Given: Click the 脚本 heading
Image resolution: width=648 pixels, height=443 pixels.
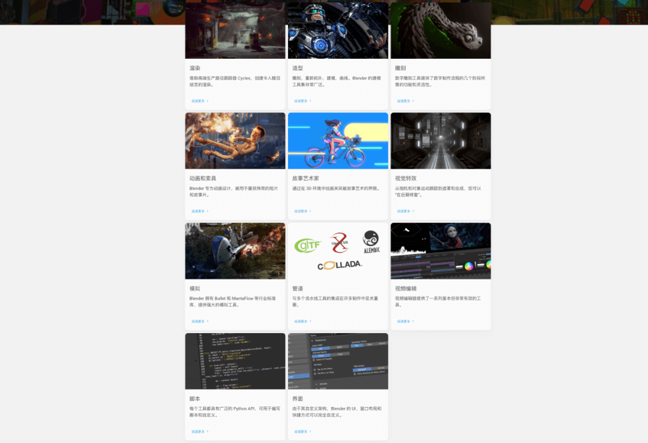Looking at the screenshot, I should click(194, 399).
